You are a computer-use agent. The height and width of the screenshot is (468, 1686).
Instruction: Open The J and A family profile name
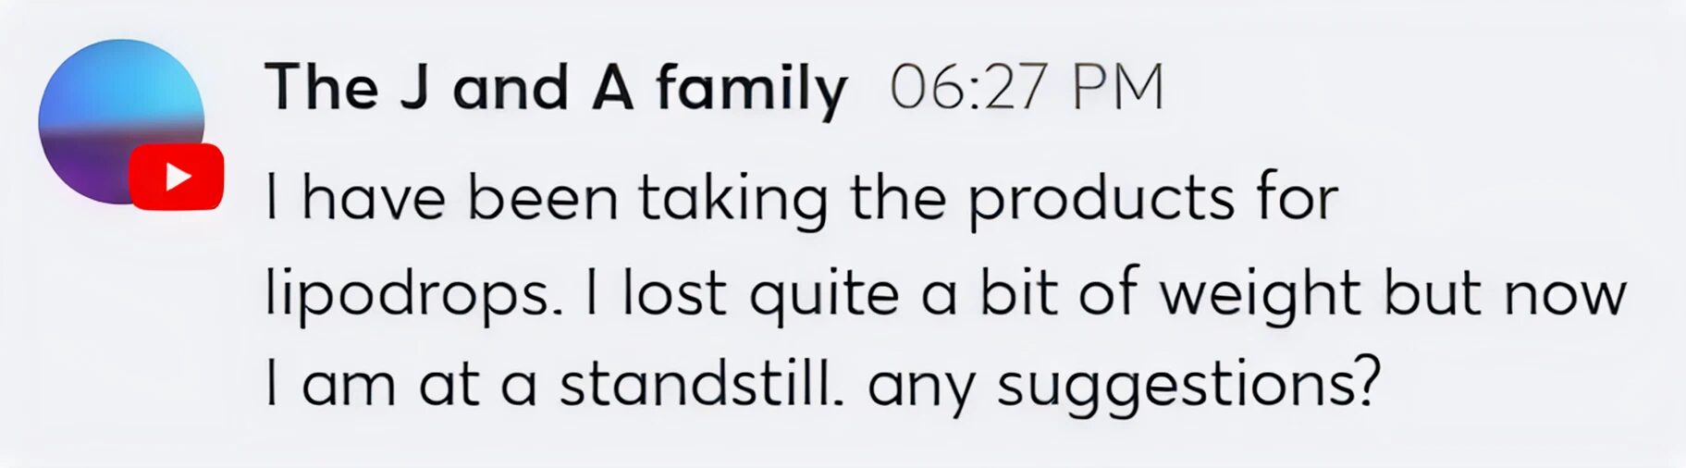tap(556, 89)
